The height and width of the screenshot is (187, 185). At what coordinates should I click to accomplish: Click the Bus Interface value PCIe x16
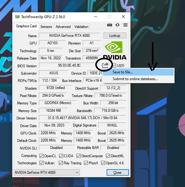(x=93, y=80)
